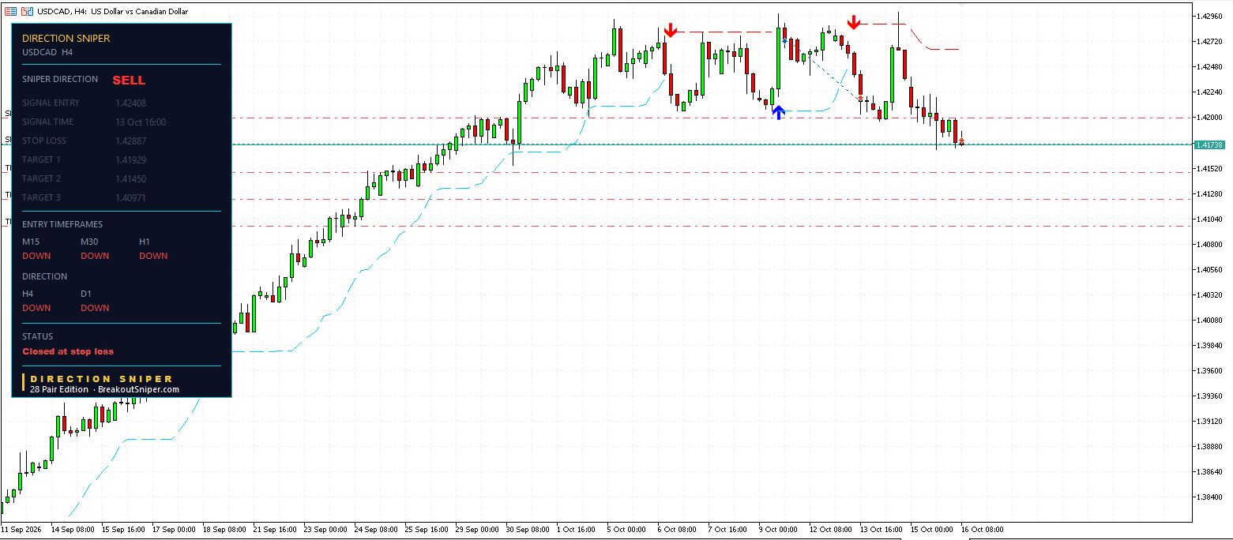Select the blue buy arrow near 9 Oct
This screenshot has height=540, width=1233.
click(778, 112)
